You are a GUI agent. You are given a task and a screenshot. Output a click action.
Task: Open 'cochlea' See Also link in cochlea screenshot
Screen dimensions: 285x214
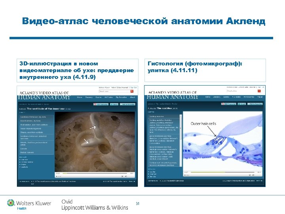[x=152, y=172]
